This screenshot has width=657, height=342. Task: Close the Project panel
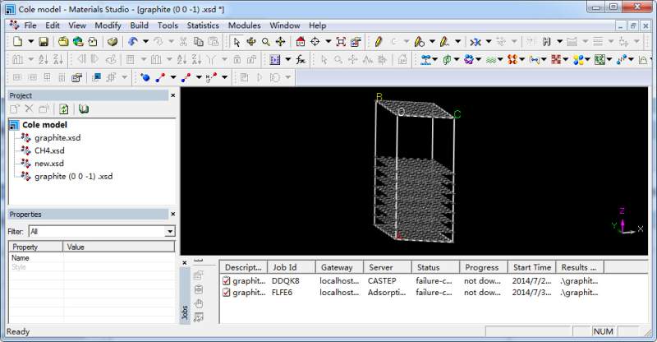click(x=172, y=95)
